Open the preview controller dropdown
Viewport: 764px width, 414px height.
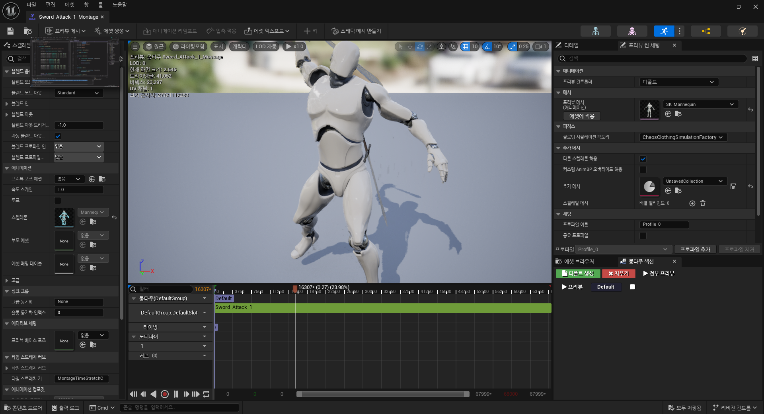(x=679, y=82)
